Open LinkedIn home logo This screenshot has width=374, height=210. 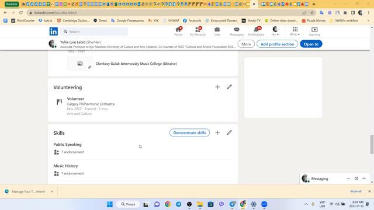[x=54, y=32]
